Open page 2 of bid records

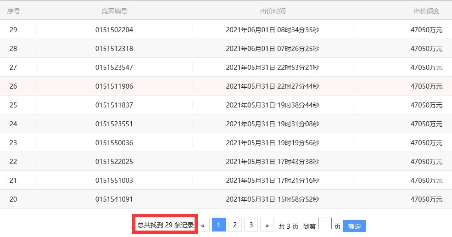tap(234, 225)
